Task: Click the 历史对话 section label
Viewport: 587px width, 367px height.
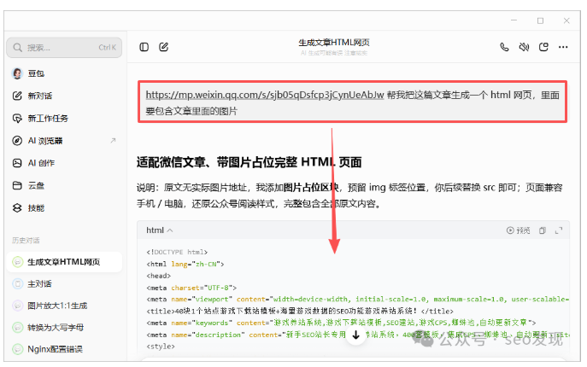Action: (x=26, y=241)
